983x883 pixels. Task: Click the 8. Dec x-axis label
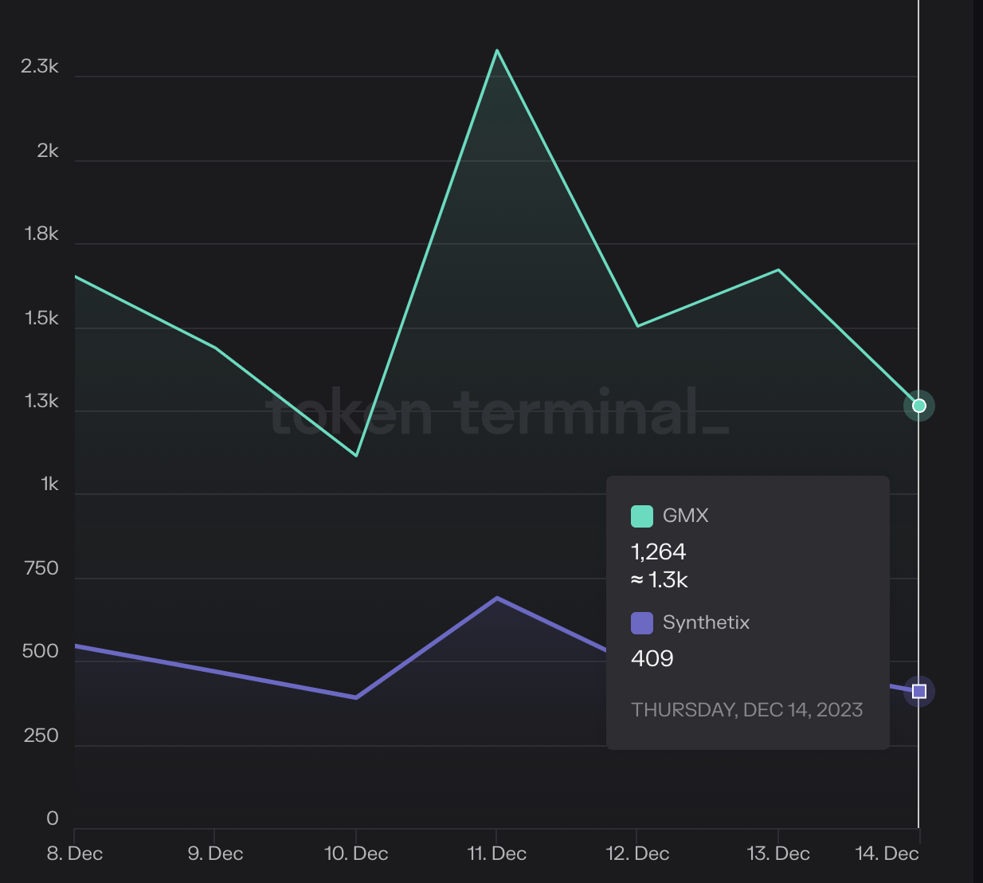click(75, 854)
